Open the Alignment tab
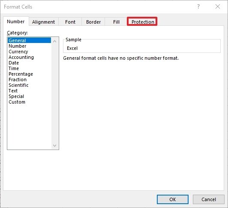 [43, 22]
